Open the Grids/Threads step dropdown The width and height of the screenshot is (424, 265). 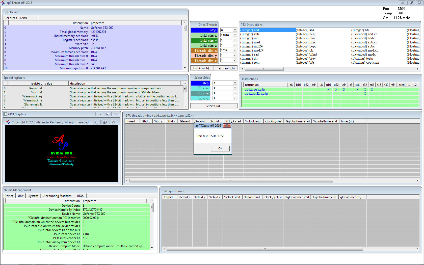[235, 30]
